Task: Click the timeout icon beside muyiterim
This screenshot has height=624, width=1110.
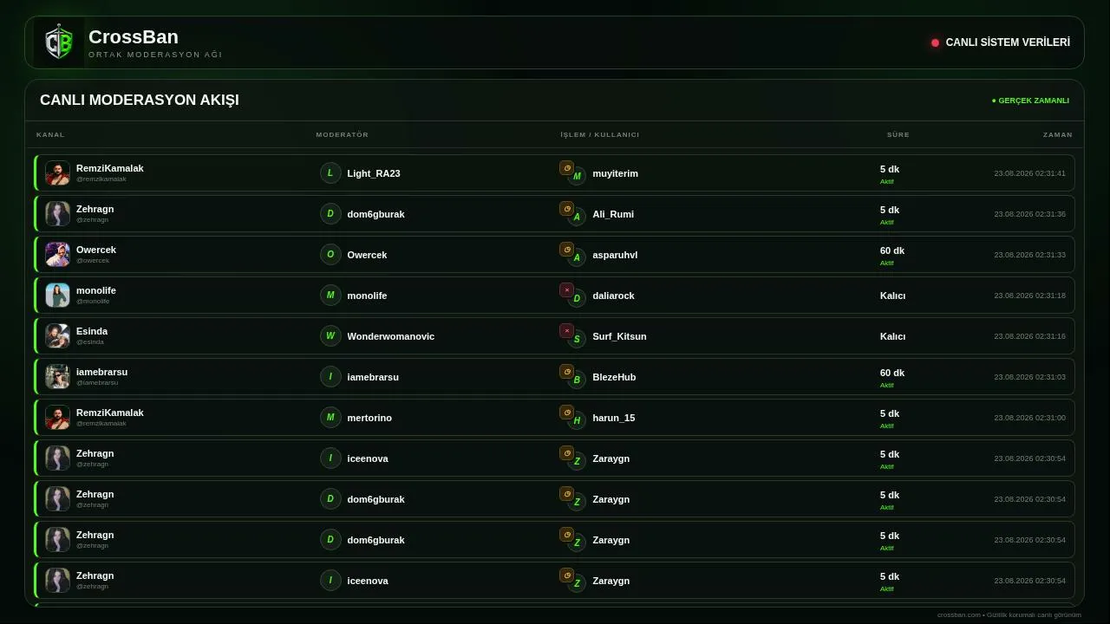Action: coord(566,168)
